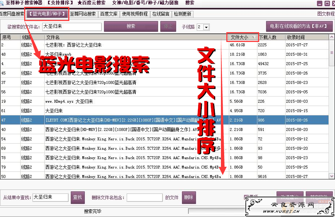Open the 子线路 dropdown
This screenshot has width=335, height=217.
[206, 27]
